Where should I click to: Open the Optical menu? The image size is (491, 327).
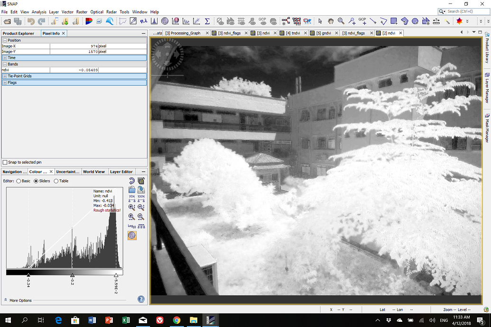point(97,12)
